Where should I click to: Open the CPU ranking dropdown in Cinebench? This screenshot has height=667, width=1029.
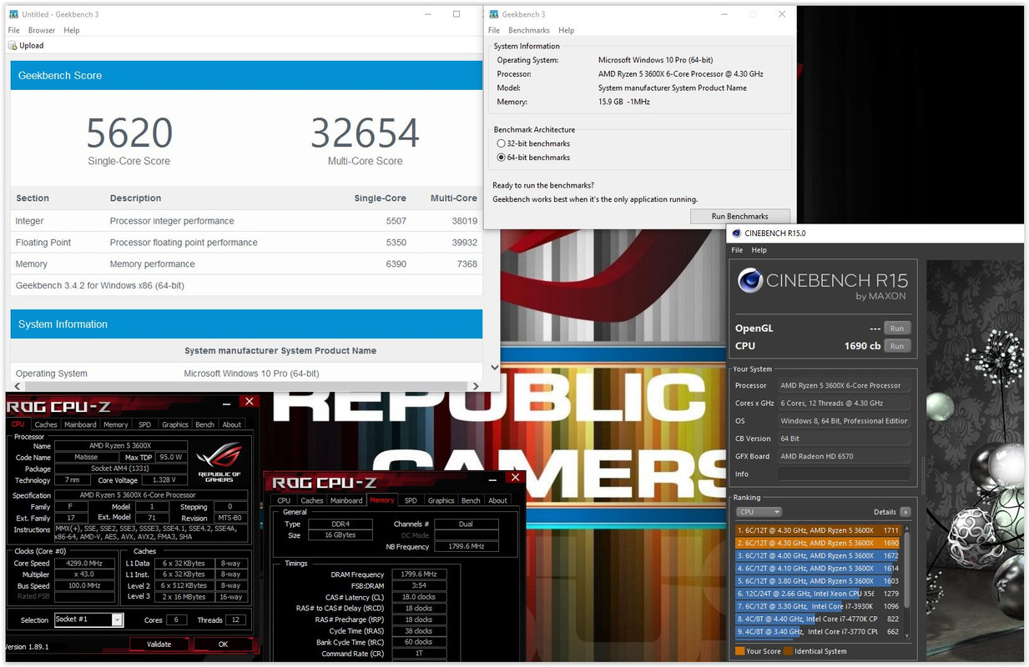click(x=759, y=512)
